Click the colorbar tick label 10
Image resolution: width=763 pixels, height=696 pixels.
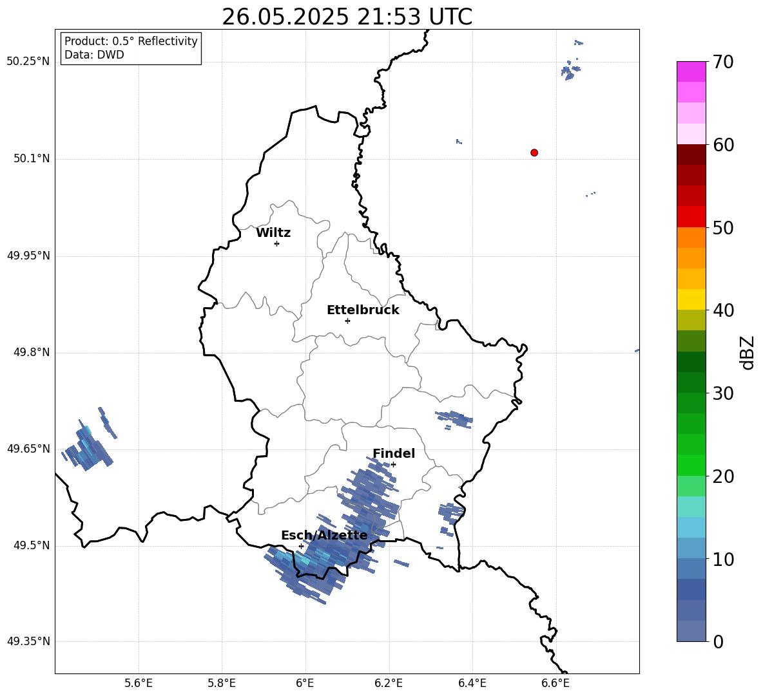click(x=723, y=560)
